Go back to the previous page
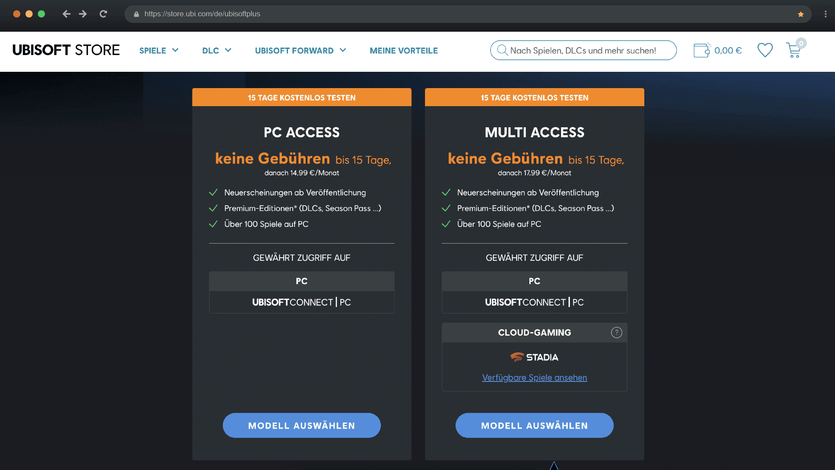This screenshot has height=470, width=835. 67,14
